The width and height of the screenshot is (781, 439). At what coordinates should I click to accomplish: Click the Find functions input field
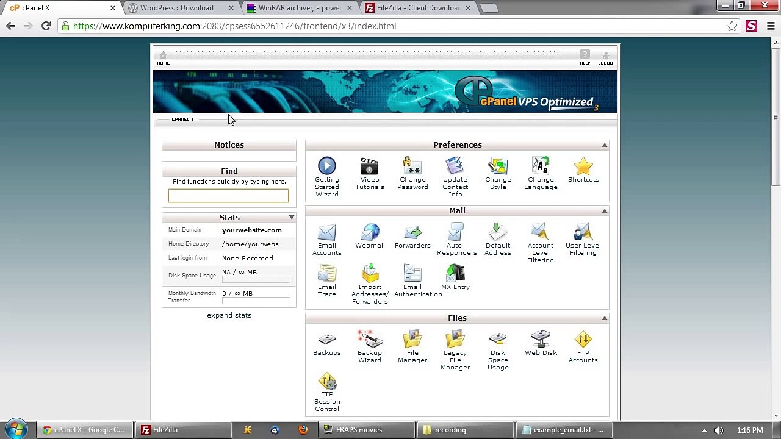tap(228, 196)
